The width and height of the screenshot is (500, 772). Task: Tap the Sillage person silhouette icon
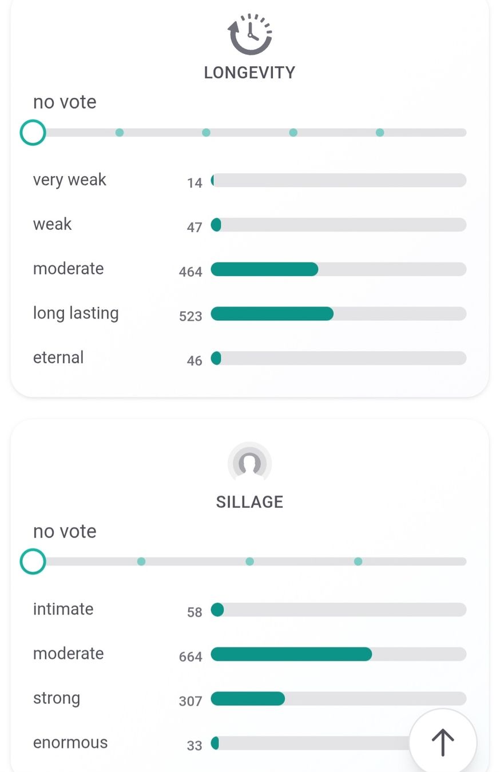tap(249, 464)
